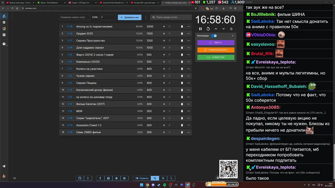Collapse the Интеграции panel
The width and height of the screenshot is (335, 188).
pos(233,36)
